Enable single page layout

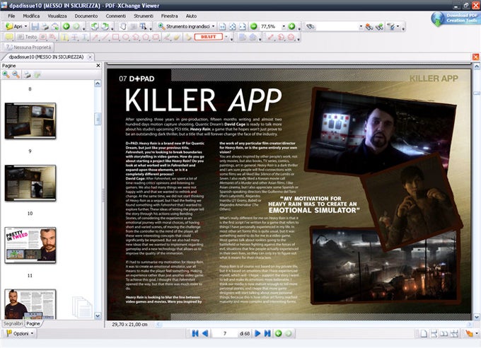[x=424, y=334]
